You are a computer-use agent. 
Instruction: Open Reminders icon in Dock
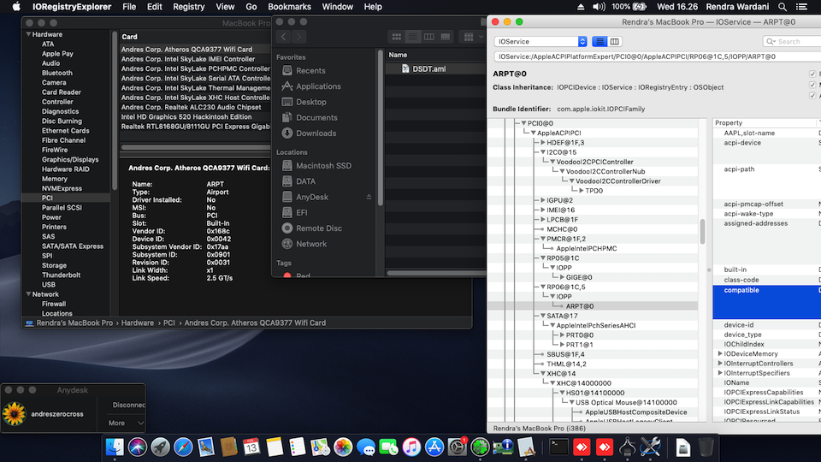tap(297, 447)
